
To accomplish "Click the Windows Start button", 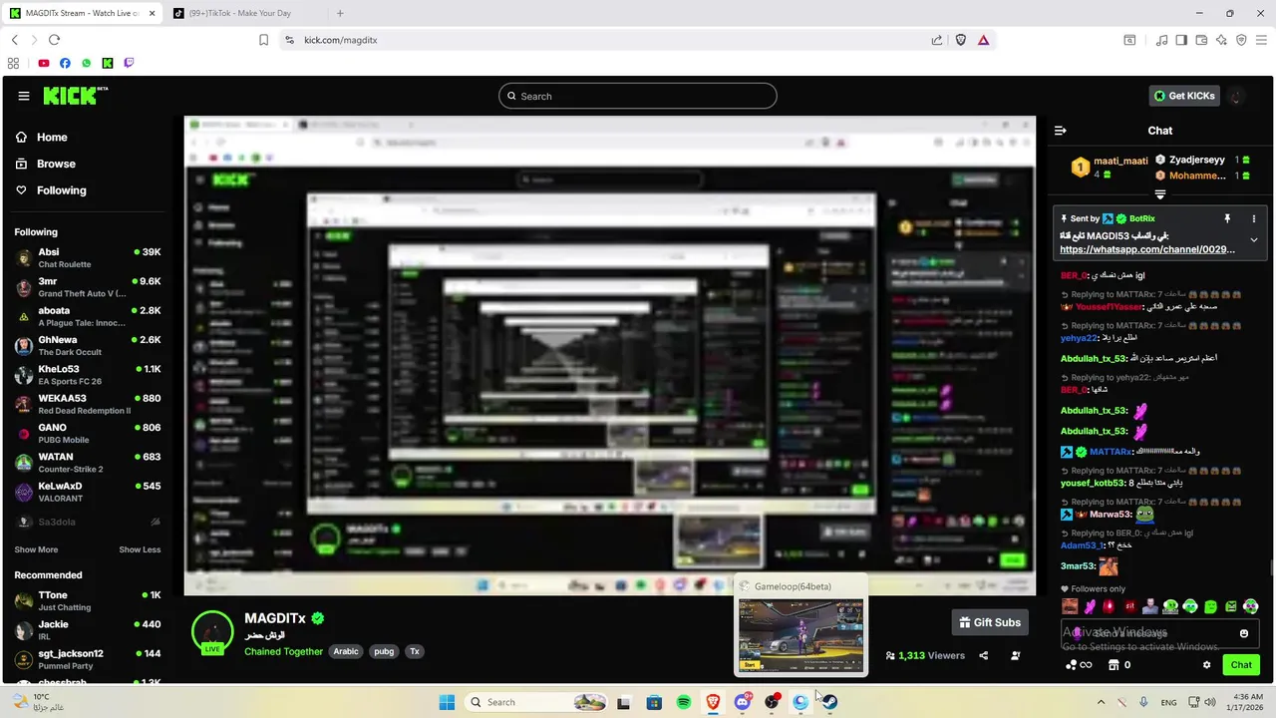I will [x=447, y=702].
